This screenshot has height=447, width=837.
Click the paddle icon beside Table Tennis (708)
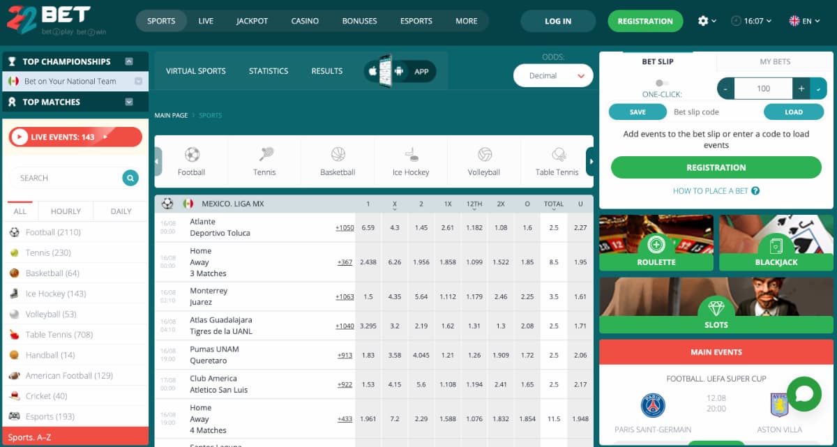pyautogui.click(x=15, y=335)
